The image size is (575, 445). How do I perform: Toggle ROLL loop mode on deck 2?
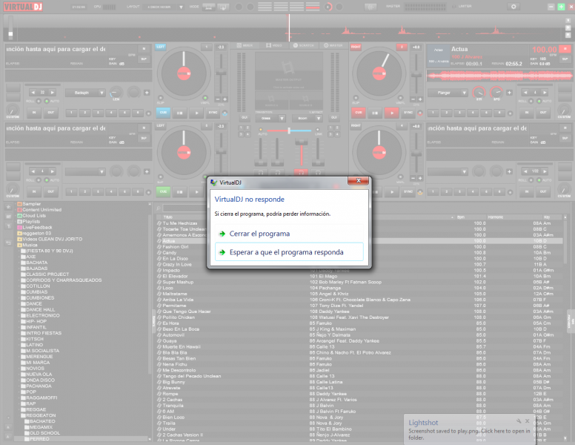(x=531, y=101)
